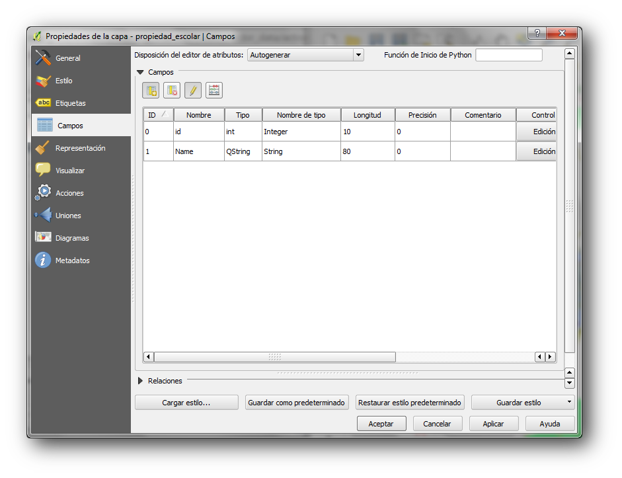Sort by the ID column header
The image size is (622, 478).
point(158,115)
